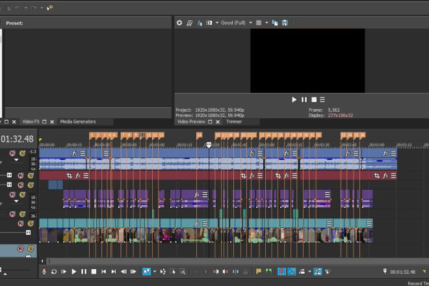This screenshot has height=286, width=429.
Task: Arm Record in the transport bar
Action: [x=44, y=272]
